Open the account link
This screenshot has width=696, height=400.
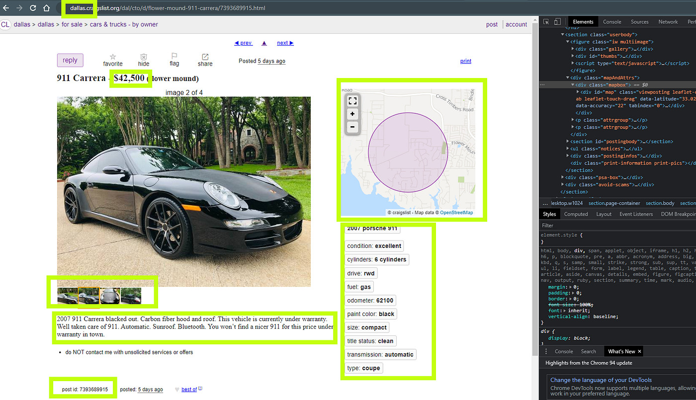coord(517,24)
